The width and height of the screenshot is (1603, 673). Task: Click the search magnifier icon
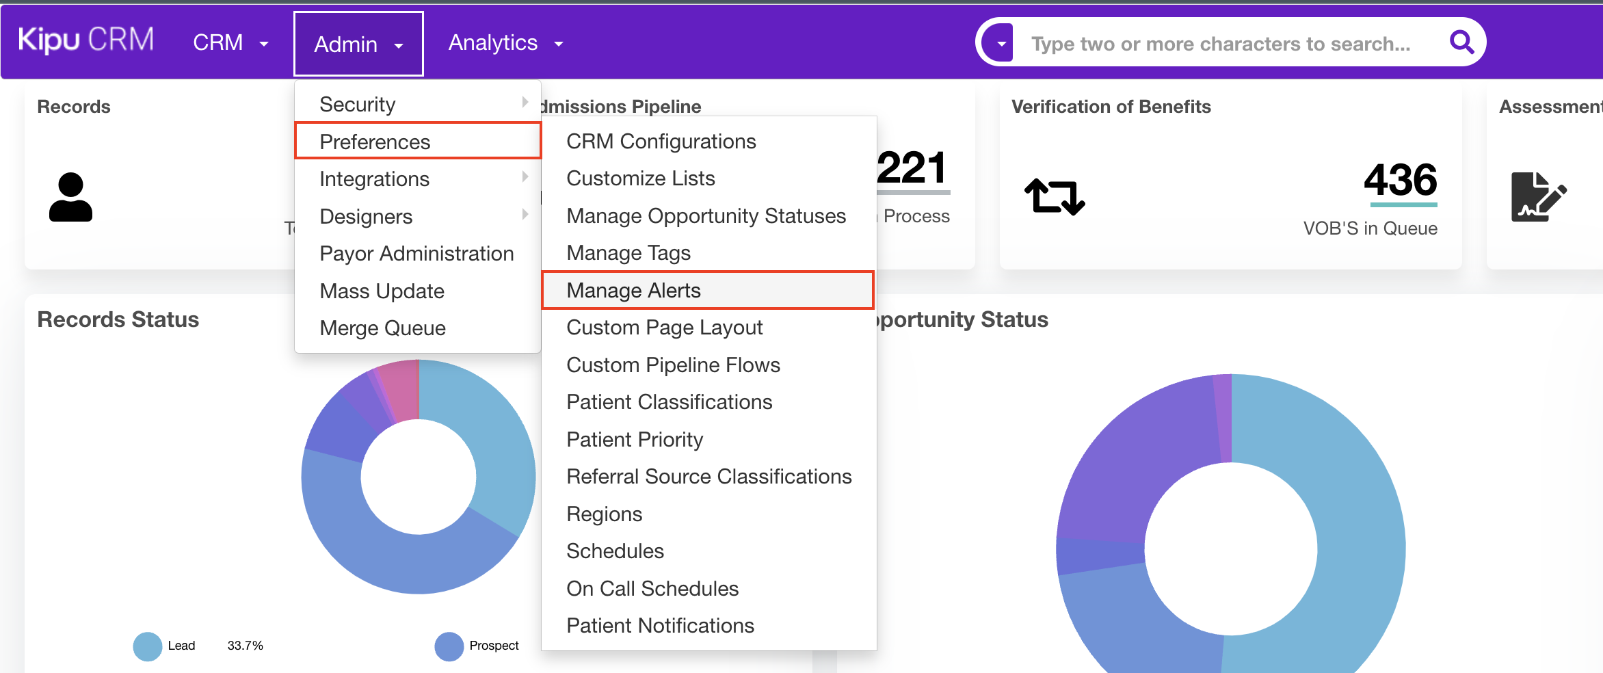click(1461, 42)
